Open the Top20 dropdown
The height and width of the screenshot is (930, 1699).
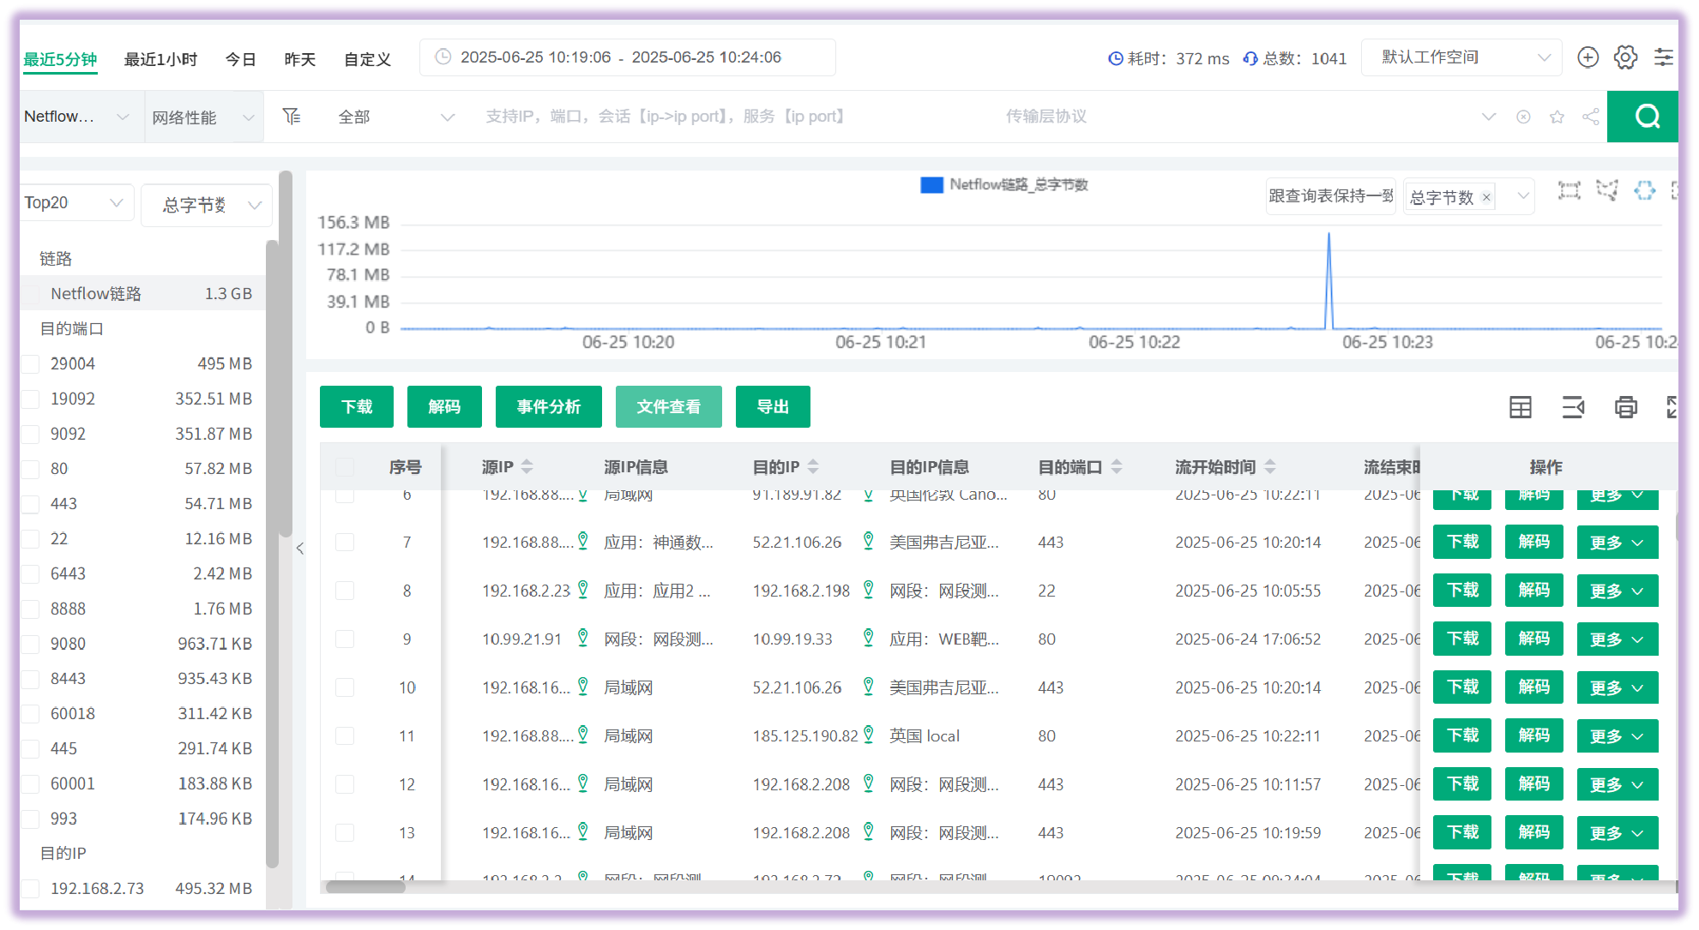tap(77, 202)
